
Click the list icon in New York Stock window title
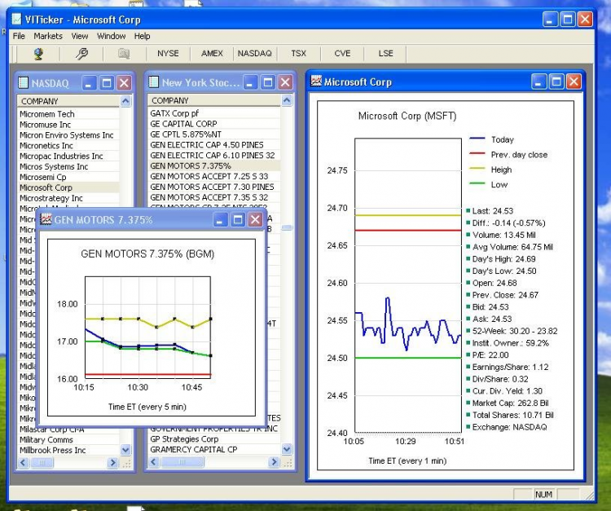pyautogui.click(x=153, y=82)
